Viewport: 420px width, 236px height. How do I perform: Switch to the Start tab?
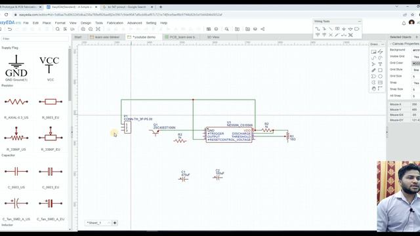click(x=78, y=37)
